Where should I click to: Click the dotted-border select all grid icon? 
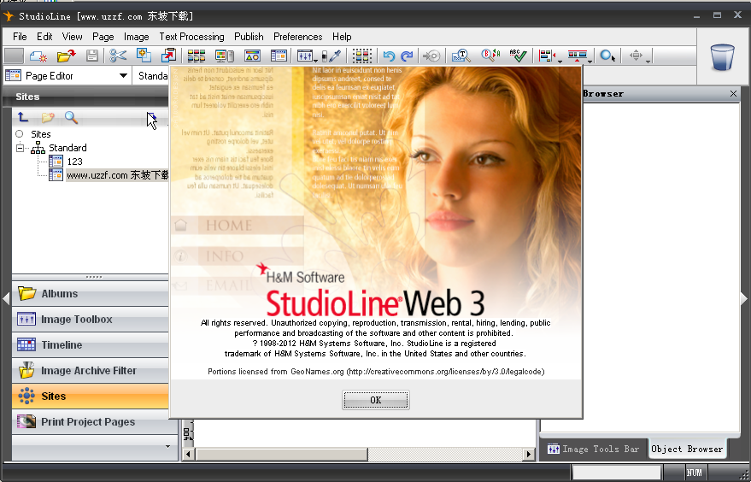pyautogui.click(x=362, y=56)
